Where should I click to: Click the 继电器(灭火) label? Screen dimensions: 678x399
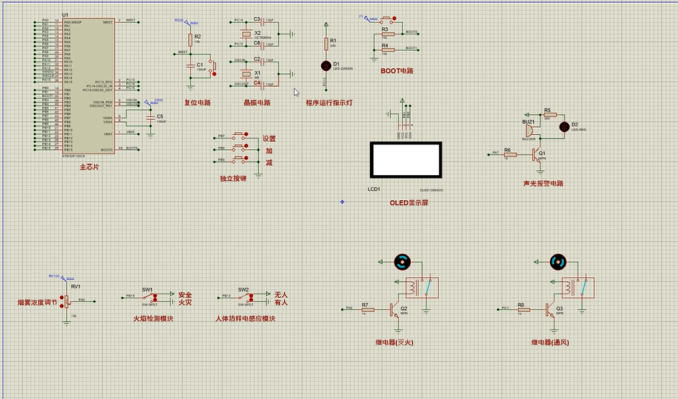[x=394, y=342]
